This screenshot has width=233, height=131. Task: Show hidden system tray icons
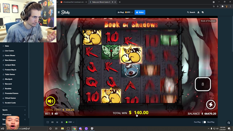pos(209,128)
